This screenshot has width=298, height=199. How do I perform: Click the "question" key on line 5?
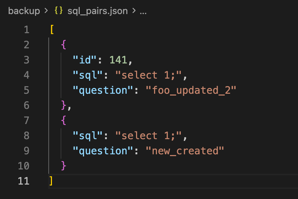tap(100, 90)
